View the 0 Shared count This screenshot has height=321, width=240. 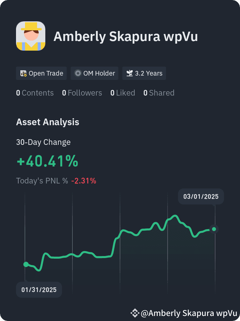[x=159, y=93]
